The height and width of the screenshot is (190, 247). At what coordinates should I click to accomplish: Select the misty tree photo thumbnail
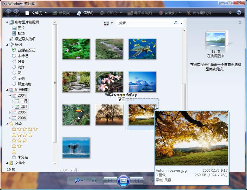tap(109, 115)
